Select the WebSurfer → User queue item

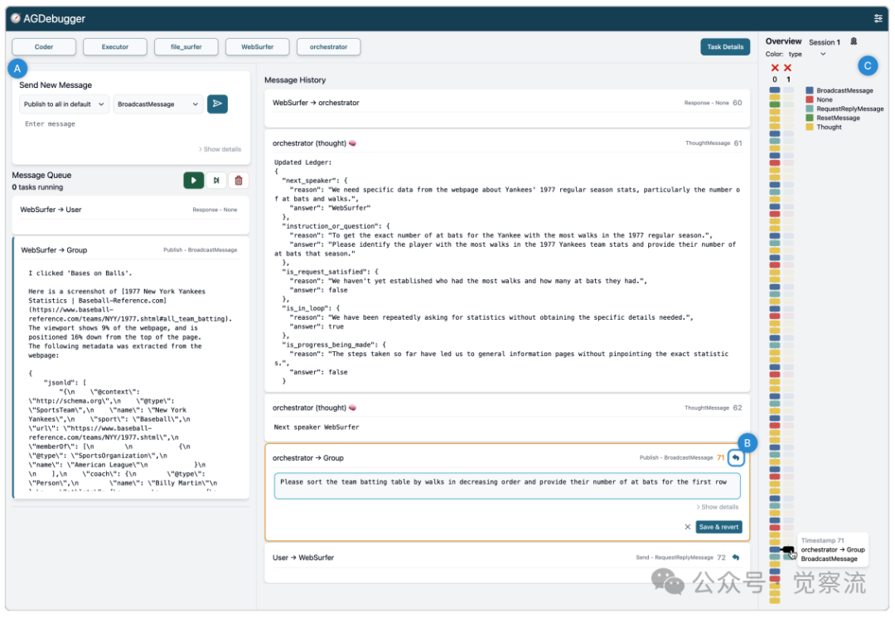(x=131, y=215)
